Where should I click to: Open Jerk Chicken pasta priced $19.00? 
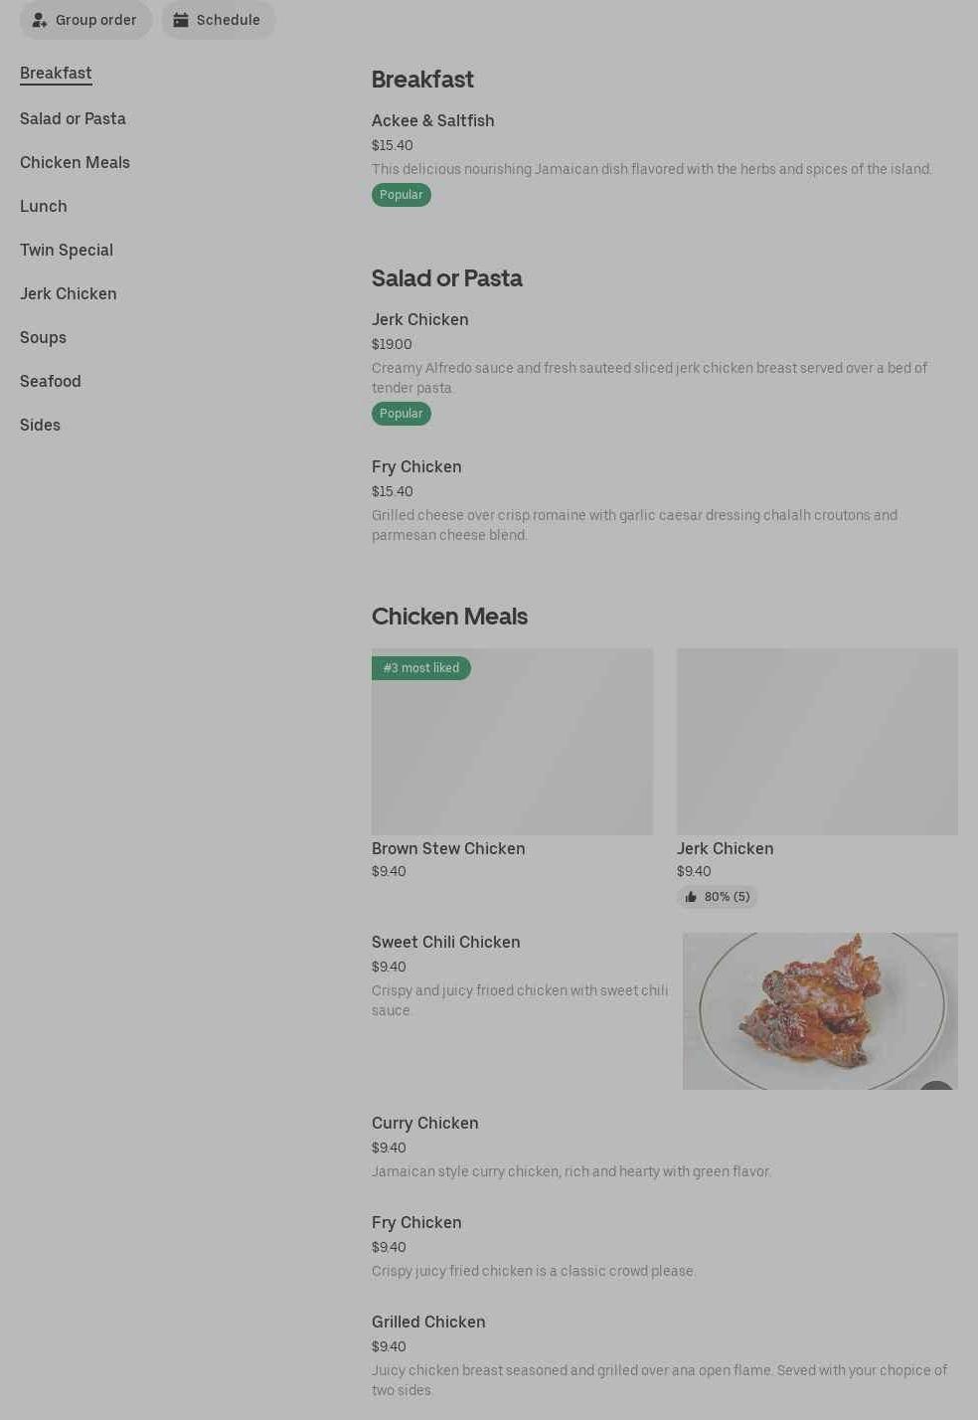(x=419, y=320)
